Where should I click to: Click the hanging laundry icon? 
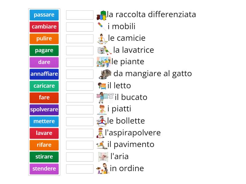point(105,98)
